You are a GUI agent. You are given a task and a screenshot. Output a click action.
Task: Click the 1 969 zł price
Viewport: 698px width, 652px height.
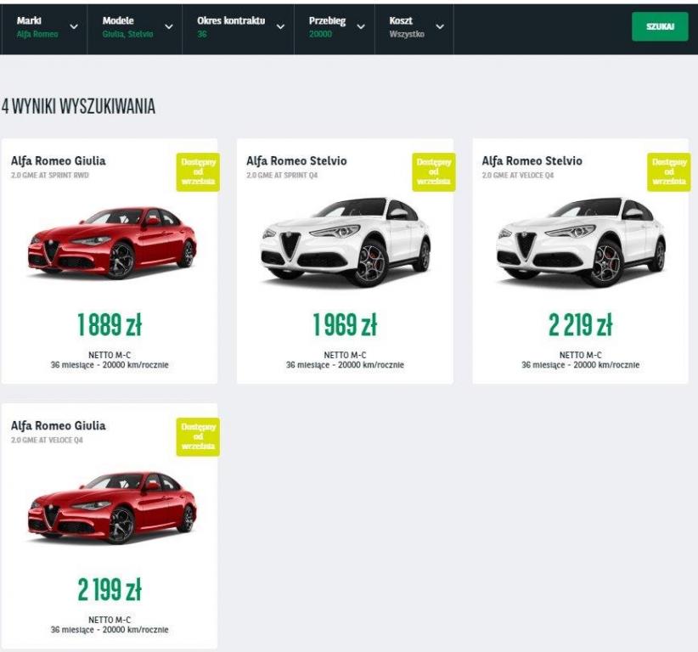(345, 324)
